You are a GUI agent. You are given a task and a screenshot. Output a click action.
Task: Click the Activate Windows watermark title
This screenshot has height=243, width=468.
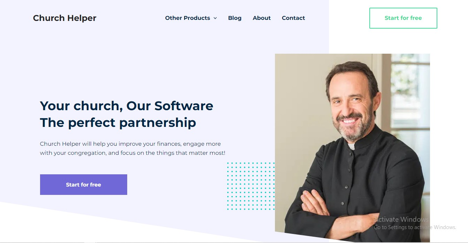click(x=401, y=219)
